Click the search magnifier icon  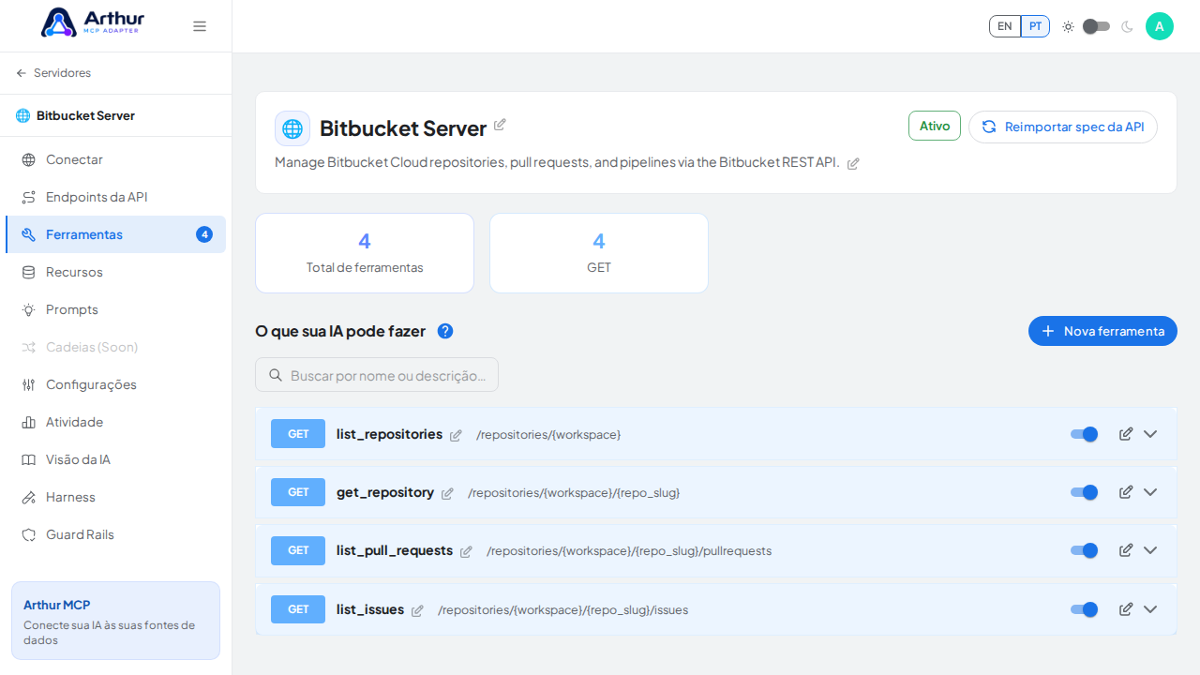point(276,375)
